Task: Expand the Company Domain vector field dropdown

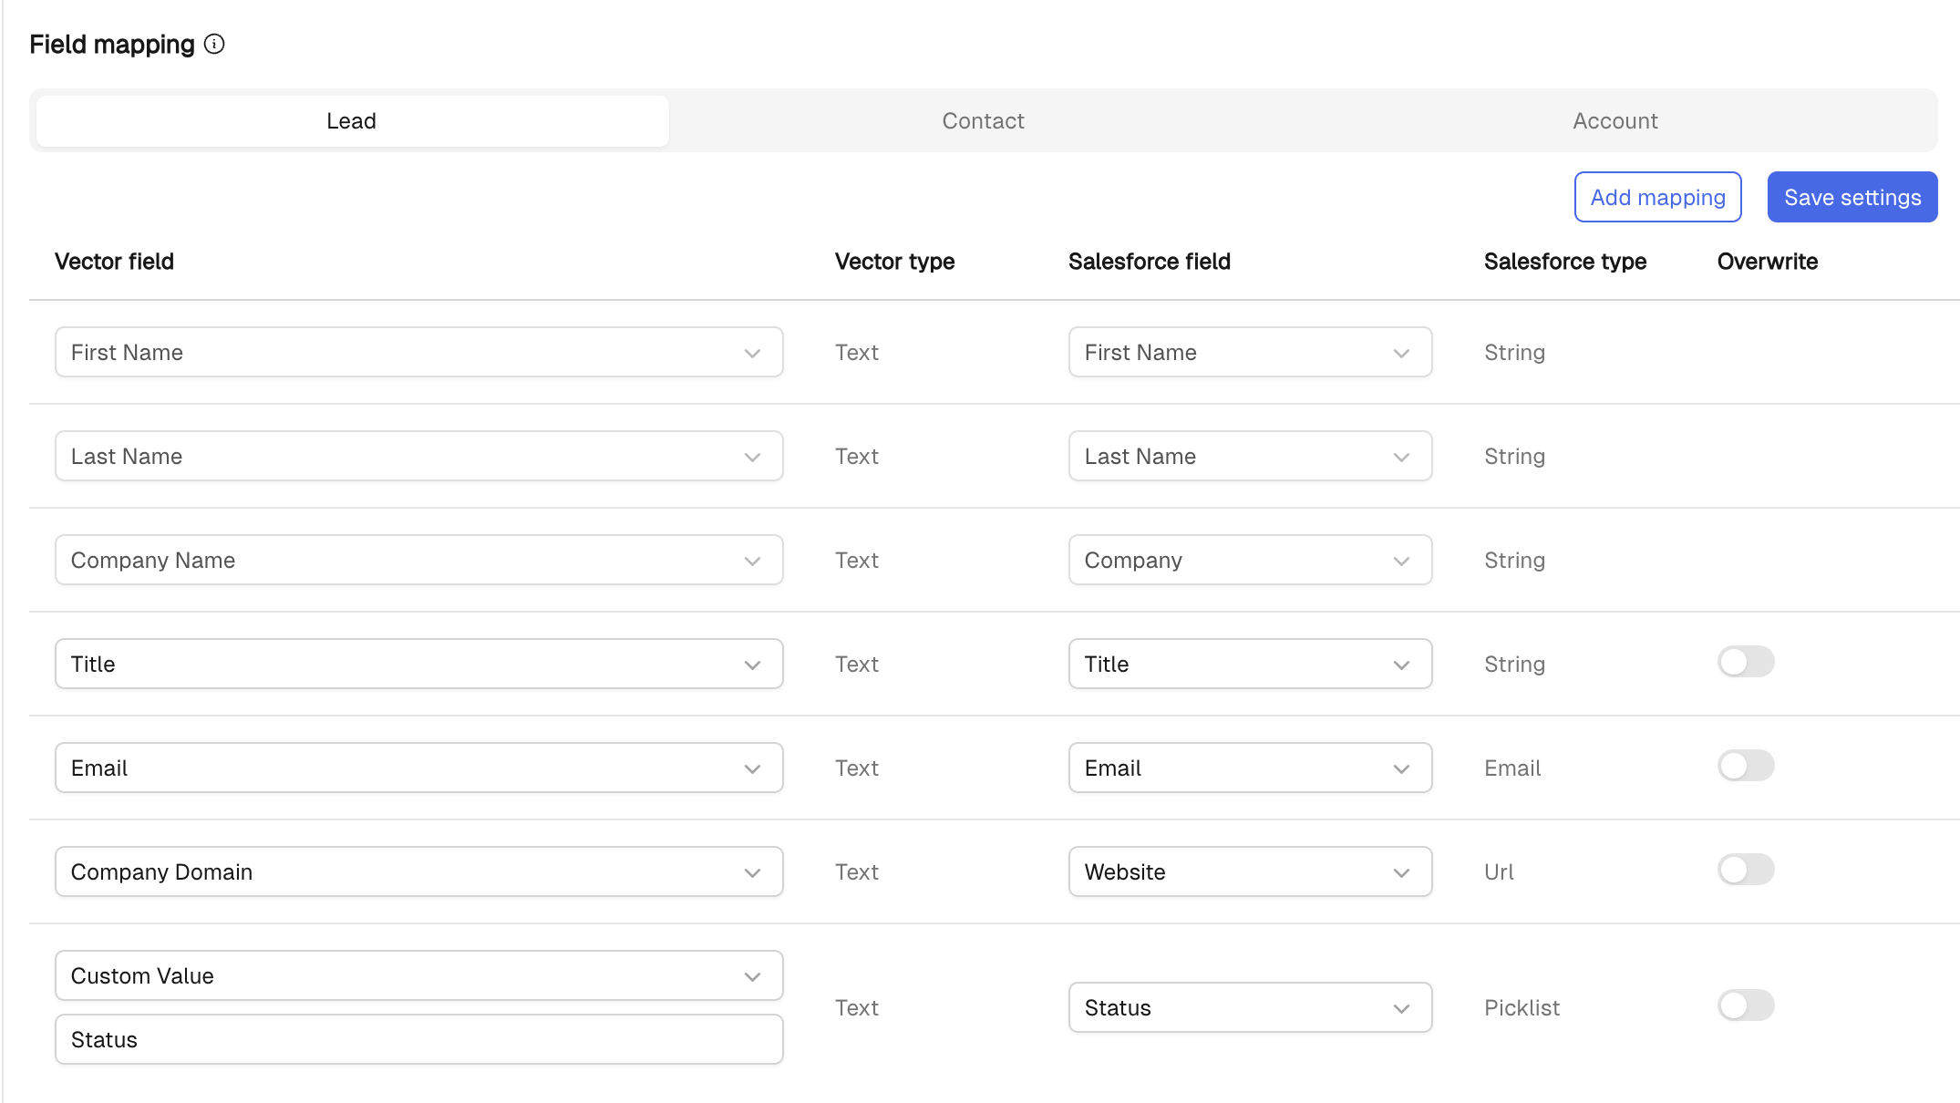Action: [x=418, y=872]
